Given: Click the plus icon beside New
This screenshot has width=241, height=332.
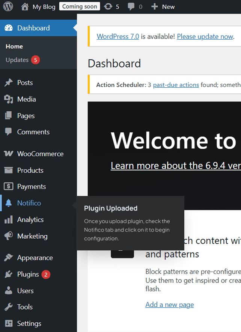Looking at the screenshot, I should (x=154, y=7).
